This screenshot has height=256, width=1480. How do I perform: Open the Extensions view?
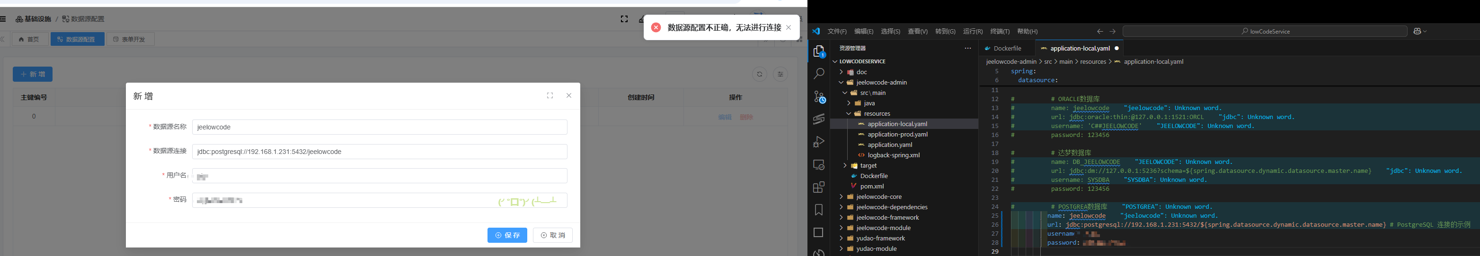(819, 187)
